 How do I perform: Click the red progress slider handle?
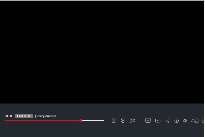(81, 120)
